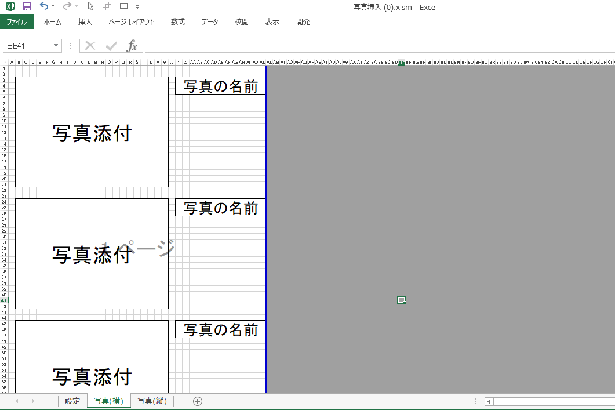Click the insert function fx icon
The width and height of the screenshot is (615, 410).
point(132,46)
